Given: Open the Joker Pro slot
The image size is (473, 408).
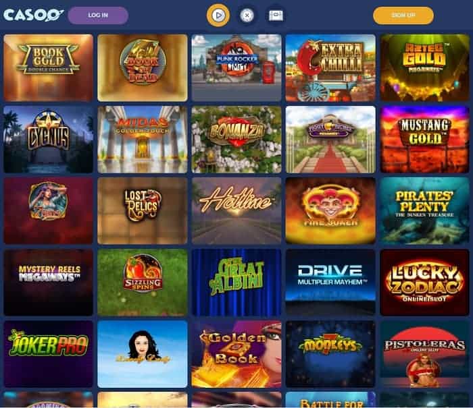Looking at the screenshot, I should [48, 354].
